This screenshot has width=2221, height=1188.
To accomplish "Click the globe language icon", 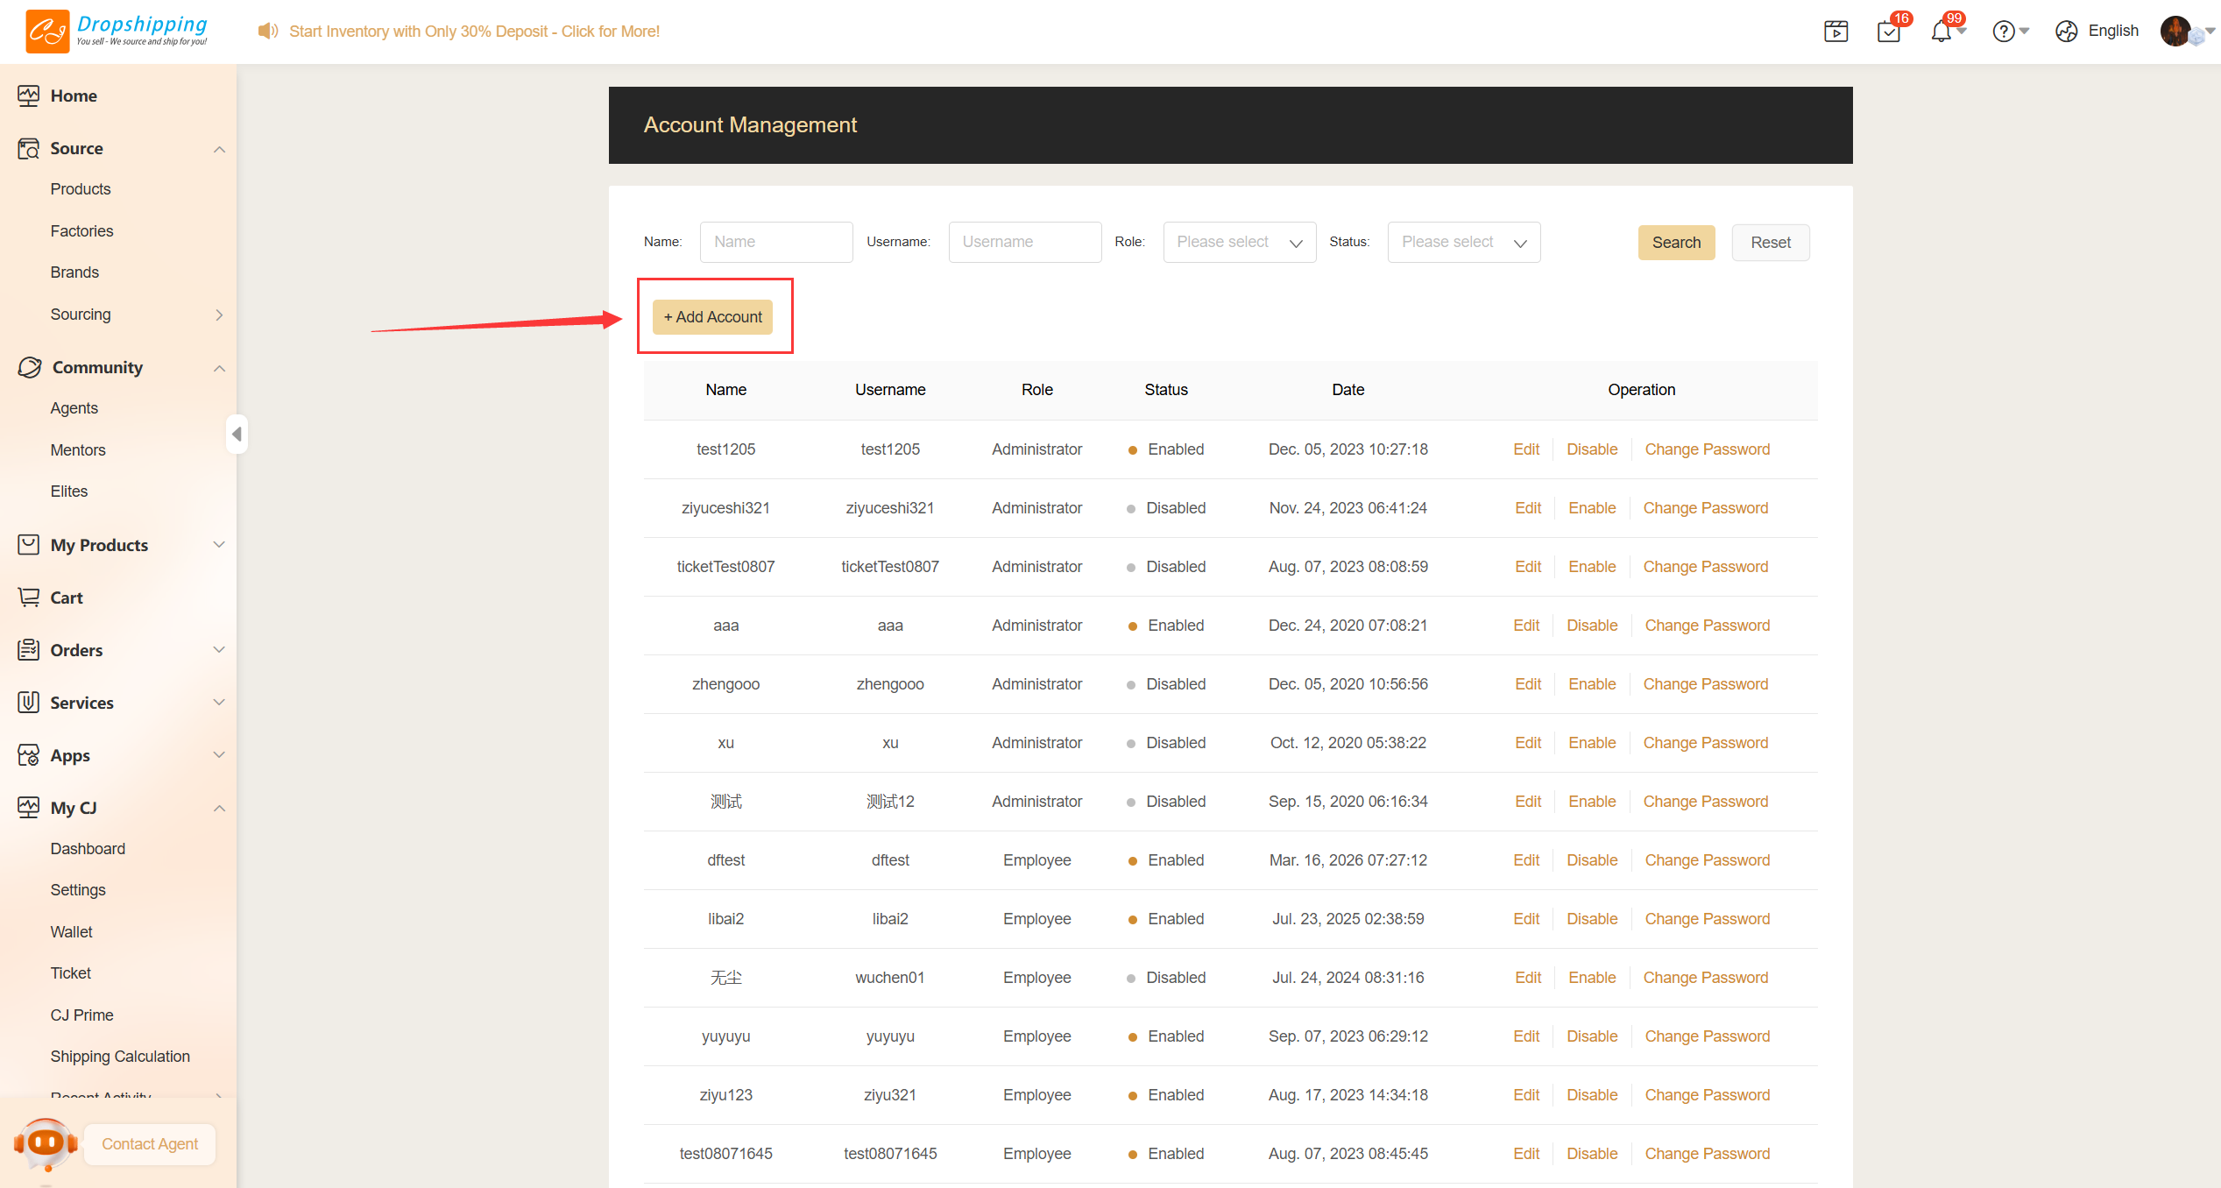I will (2067, 32).
